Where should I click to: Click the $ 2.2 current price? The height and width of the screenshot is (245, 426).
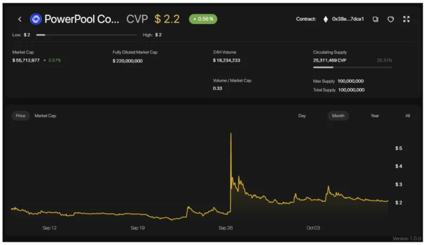[x=167, y=19]
